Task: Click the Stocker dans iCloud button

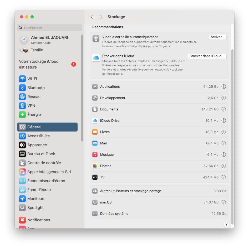Action: [x=207, y=56]
